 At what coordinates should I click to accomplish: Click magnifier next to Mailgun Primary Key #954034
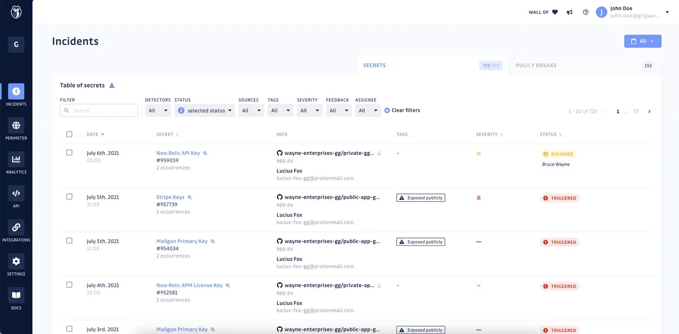[x=213, y=241]
